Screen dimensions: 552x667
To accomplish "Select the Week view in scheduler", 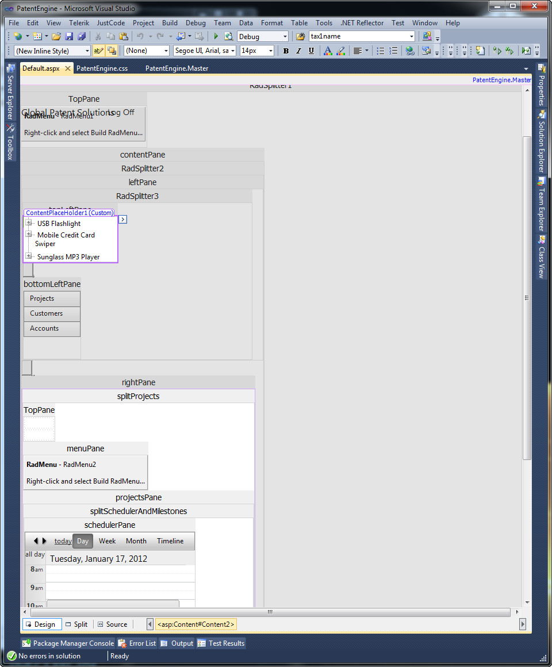I will click(x=107, y=541).
